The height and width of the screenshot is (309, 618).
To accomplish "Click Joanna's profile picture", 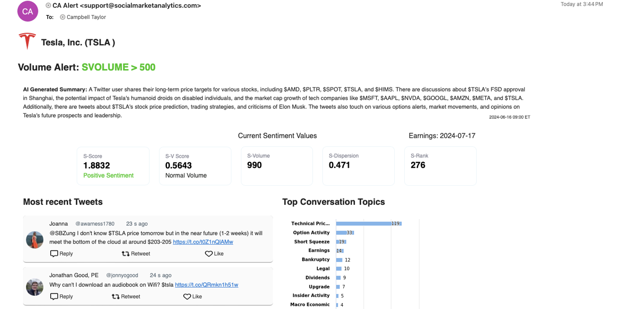I will (35, 240).
